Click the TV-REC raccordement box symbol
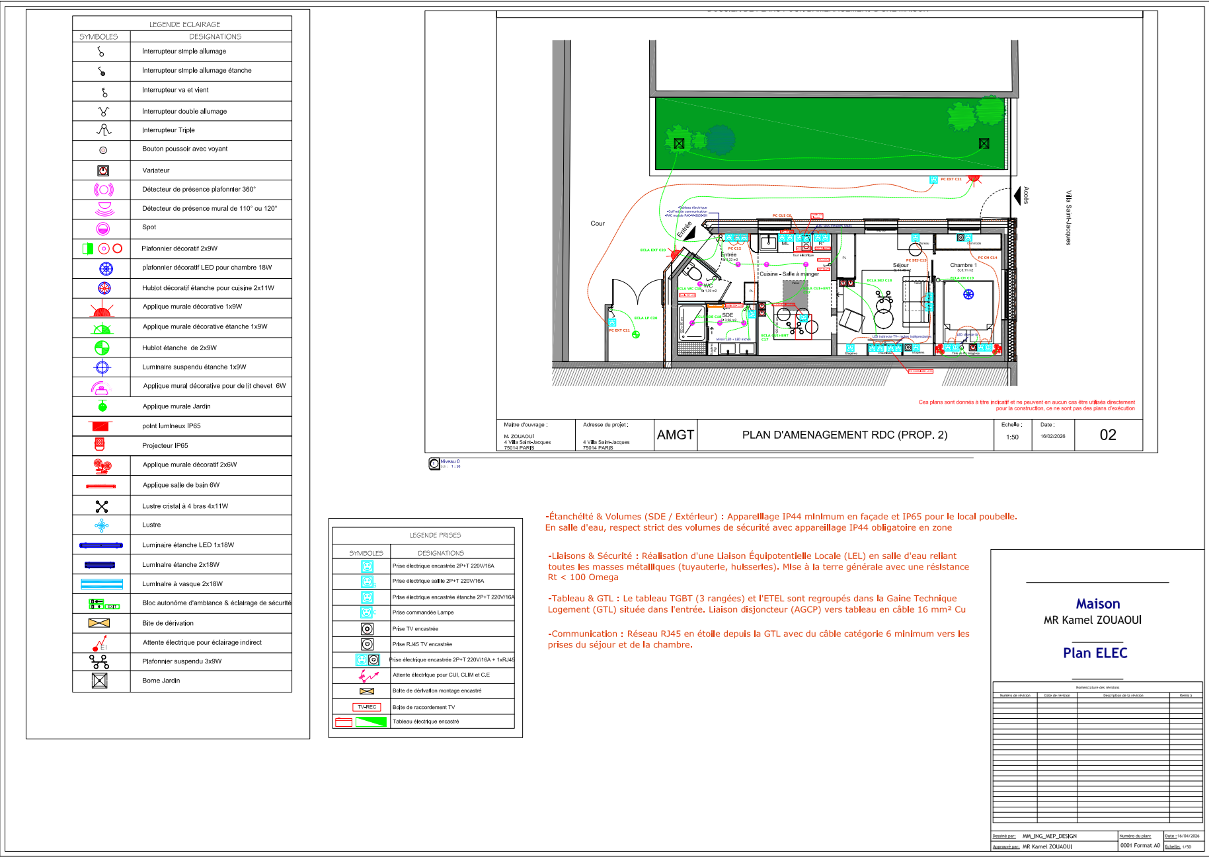This screenshot has width=1209, height=857. point(367,707)
